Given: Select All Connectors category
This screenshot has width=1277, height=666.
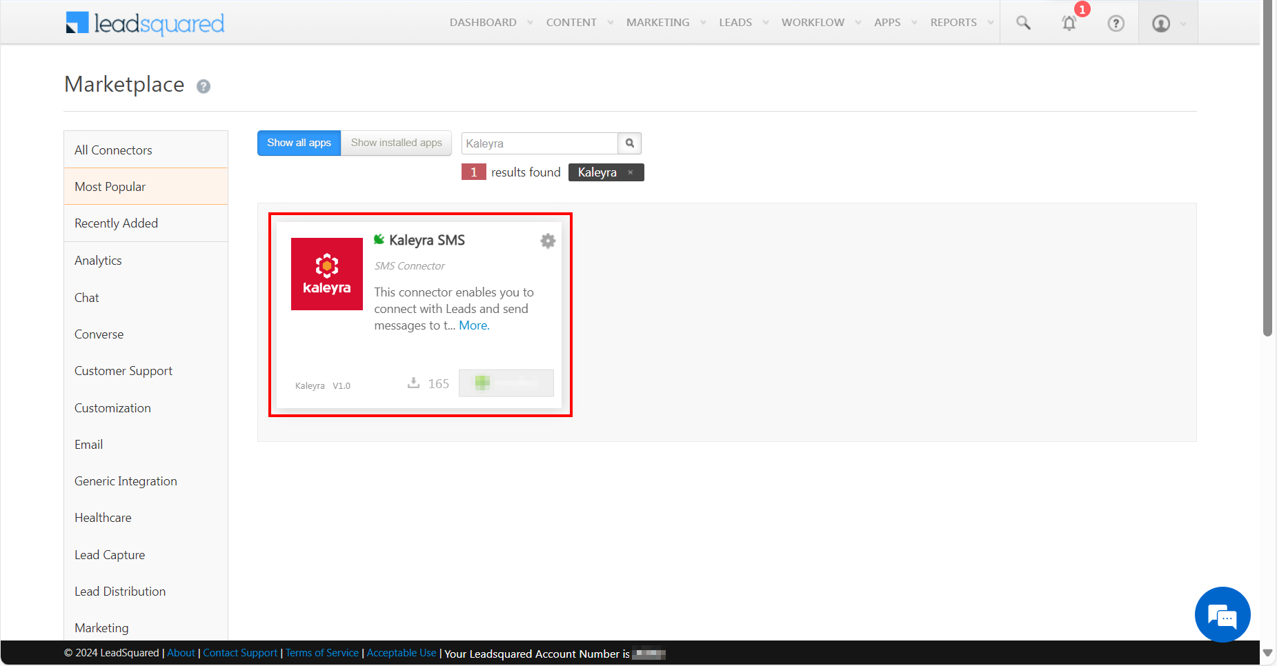Looking at the screenshot, I should pos(146,150).
